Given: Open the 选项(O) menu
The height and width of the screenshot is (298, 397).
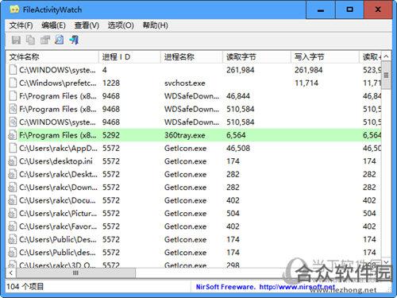Looking at the screenshot, I should point(121,25).
